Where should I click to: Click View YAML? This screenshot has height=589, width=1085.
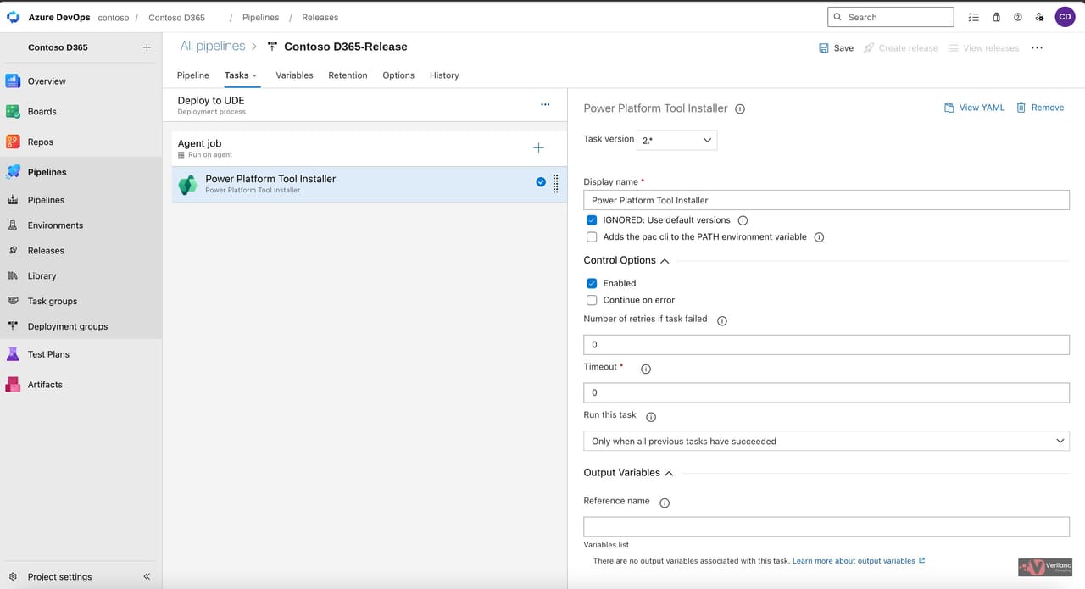click(x=974, y=108)
